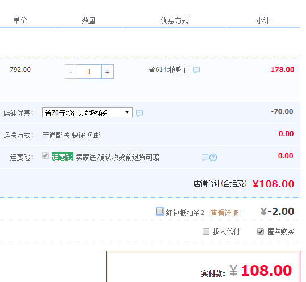Enable the 找人代付 checkbox
The height and width of the screenshot is (282, 306).
[206, 232]
